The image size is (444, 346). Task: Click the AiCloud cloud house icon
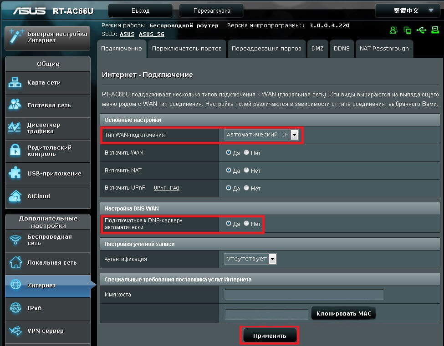pos(15,196)
